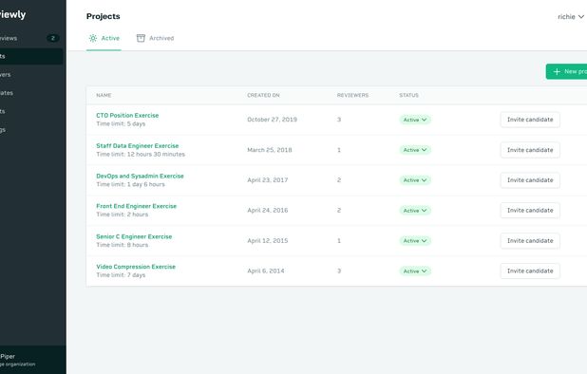The height and width of the screenshot is (374, 587).
Task: Open status dropdown for Front End Engineer Exercise
Action: pyautogui.click(x=415, y=211)
